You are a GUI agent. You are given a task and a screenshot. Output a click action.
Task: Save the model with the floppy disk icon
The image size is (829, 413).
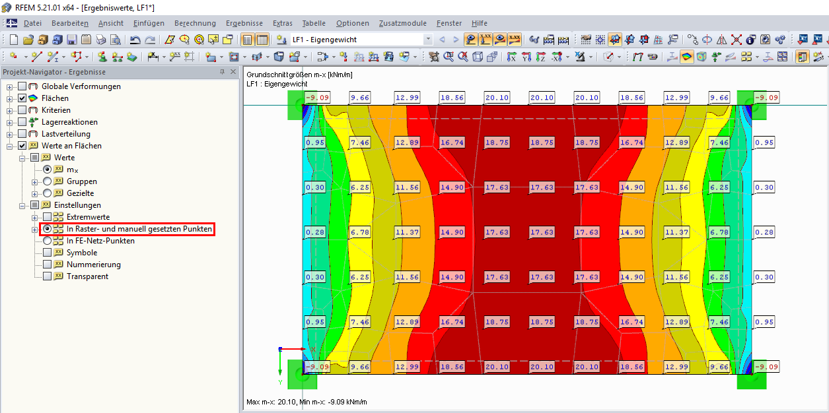[72, 40]
